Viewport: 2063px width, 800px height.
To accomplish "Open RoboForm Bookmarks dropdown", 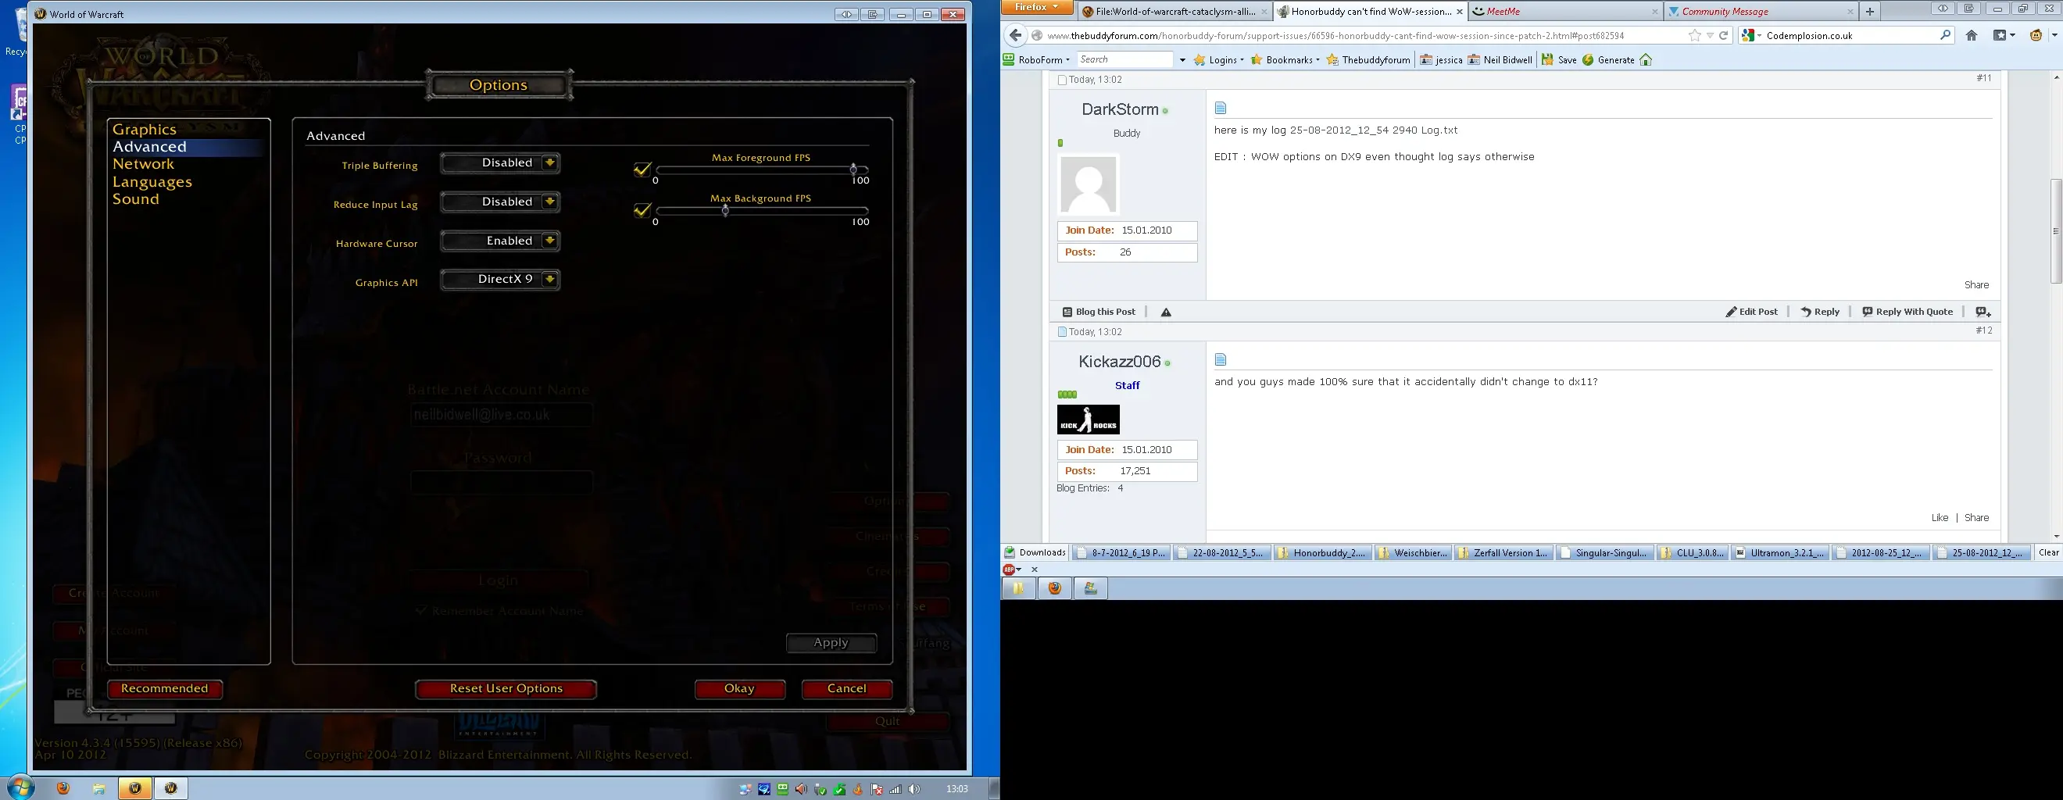I will (x=1285, y=59).
